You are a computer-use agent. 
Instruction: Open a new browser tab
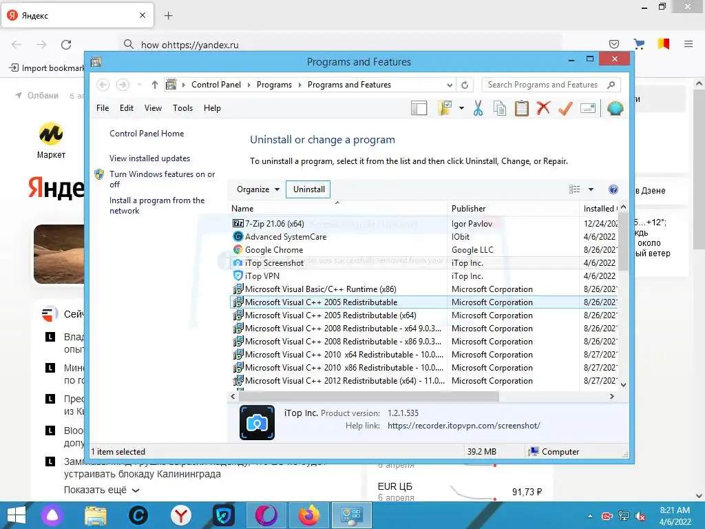coord(168,16)
